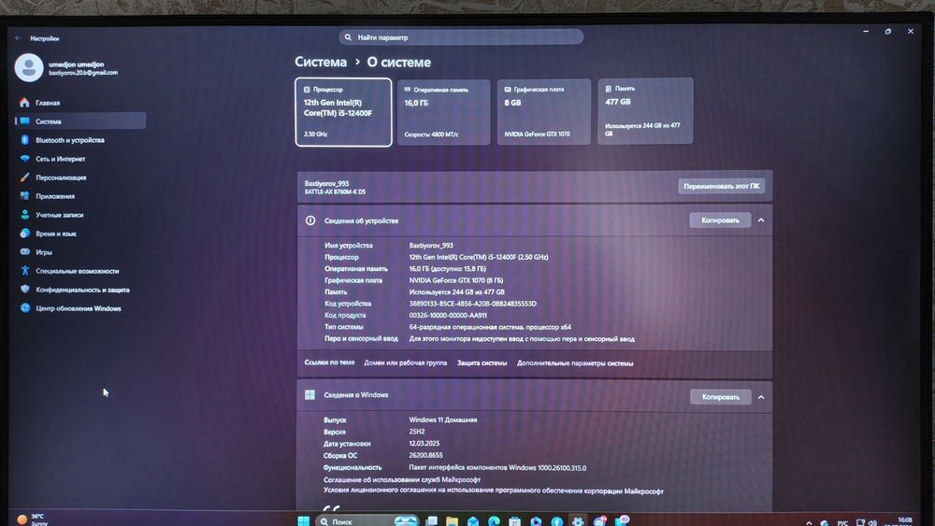
Task: Click the apps icon beside Приложения
Action: coord(24,195)
